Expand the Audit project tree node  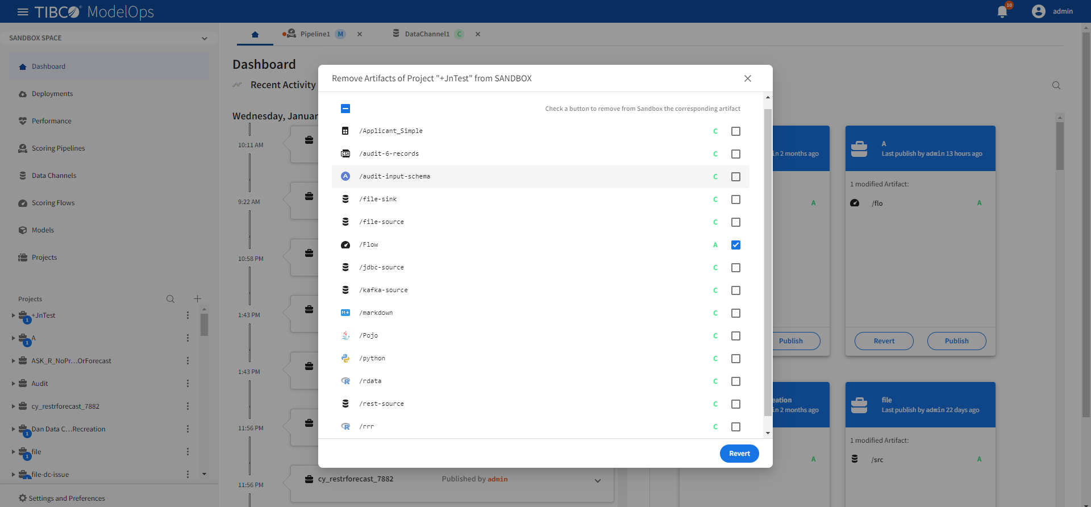click(13, 384)
